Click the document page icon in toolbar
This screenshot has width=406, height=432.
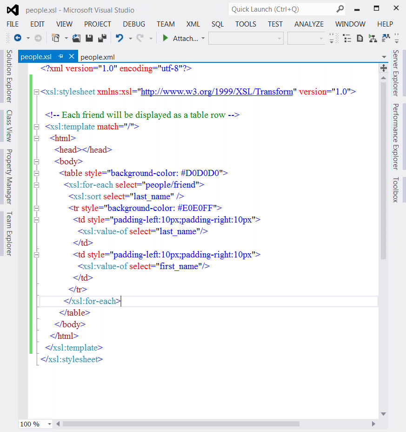pos(360,38)
